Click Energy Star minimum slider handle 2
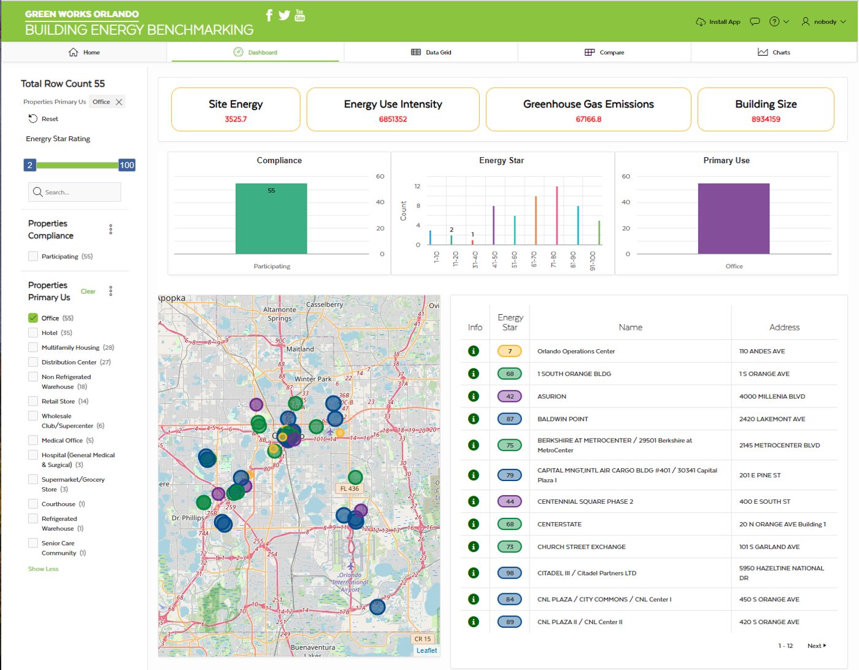The width and height of the screenshot is (859, 670). click(x=30, y=165)
